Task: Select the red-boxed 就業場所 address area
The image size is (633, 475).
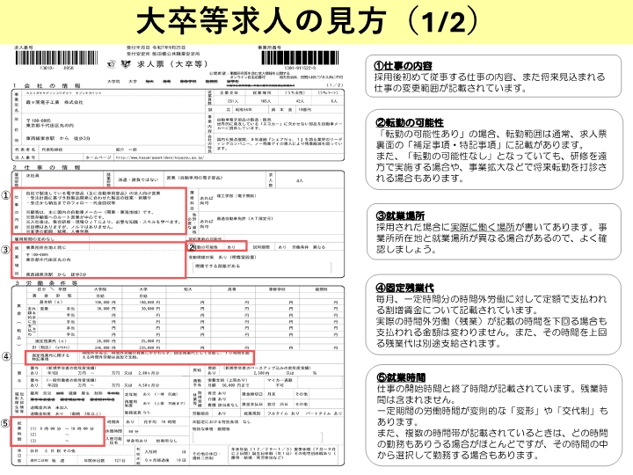Action: (98, 260)
